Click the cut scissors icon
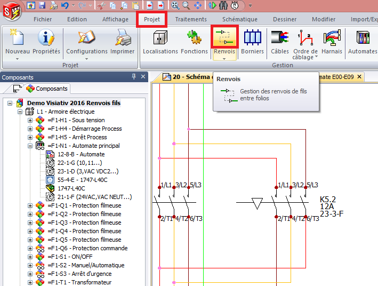This screenshot has width=378, height=286. click(101, 5)
